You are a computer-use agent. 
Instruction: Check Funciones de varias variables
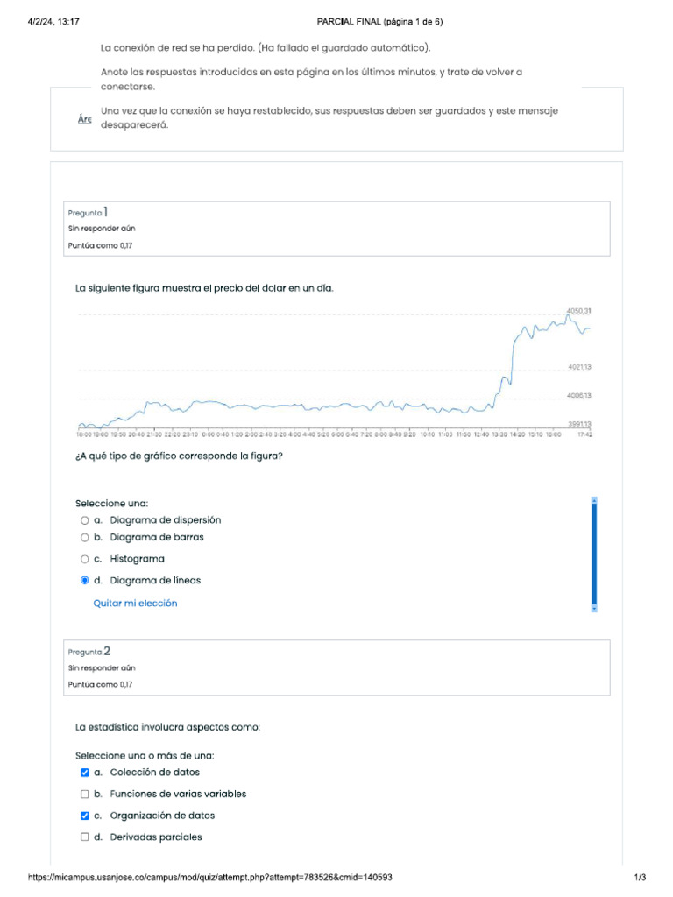point(85,795)
